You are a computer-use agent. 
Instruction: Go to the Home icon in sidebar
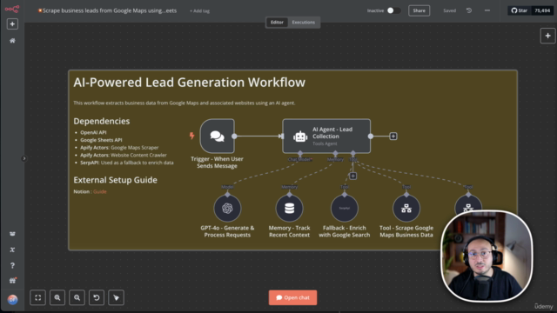[12, 41]
